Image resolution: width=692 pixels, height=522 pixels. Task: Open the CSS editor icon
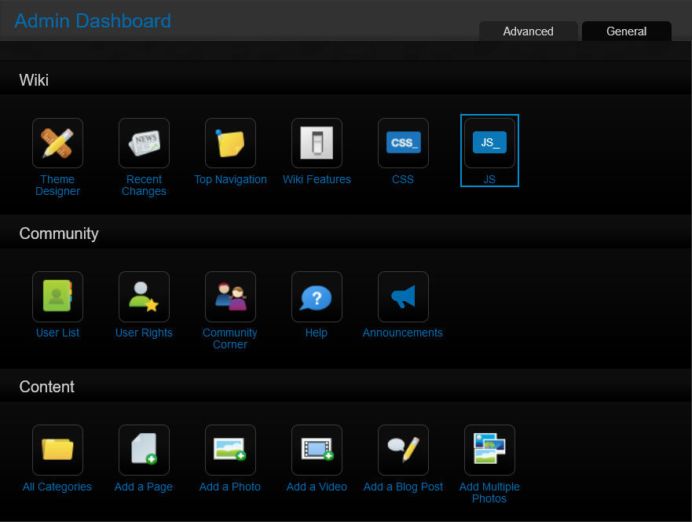tap(403, 143)
